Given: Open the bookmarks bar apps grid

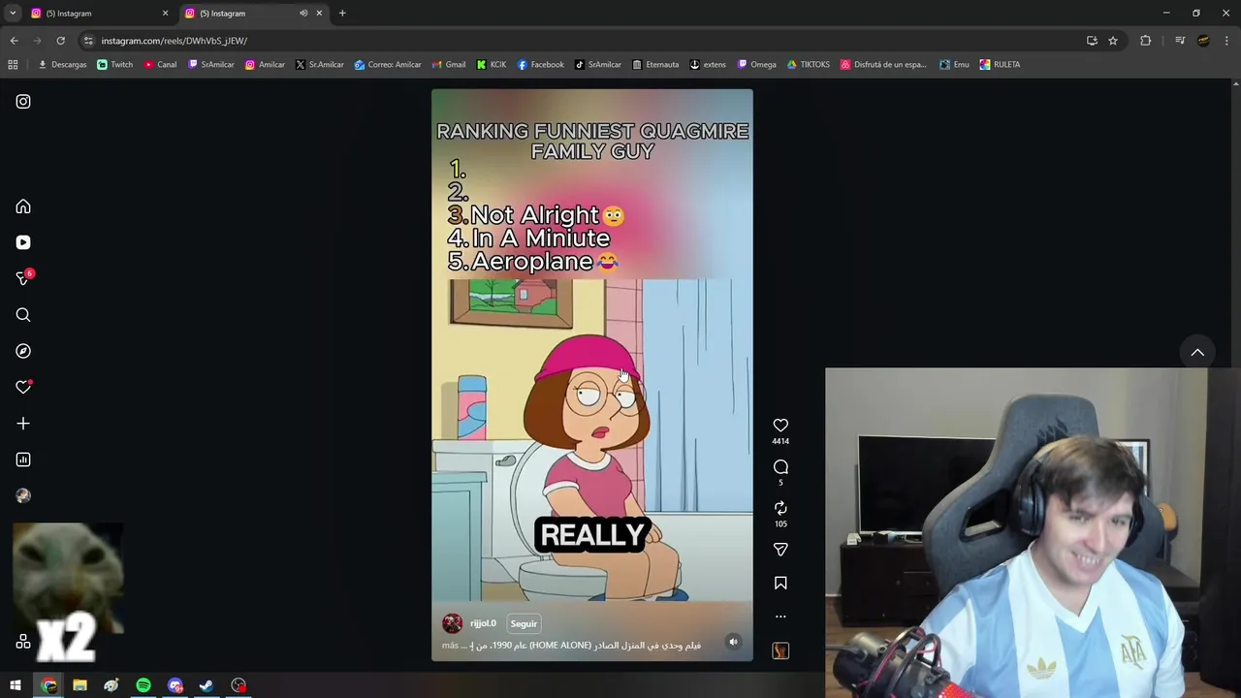Looking at the screenshot, I should (13, 65).
